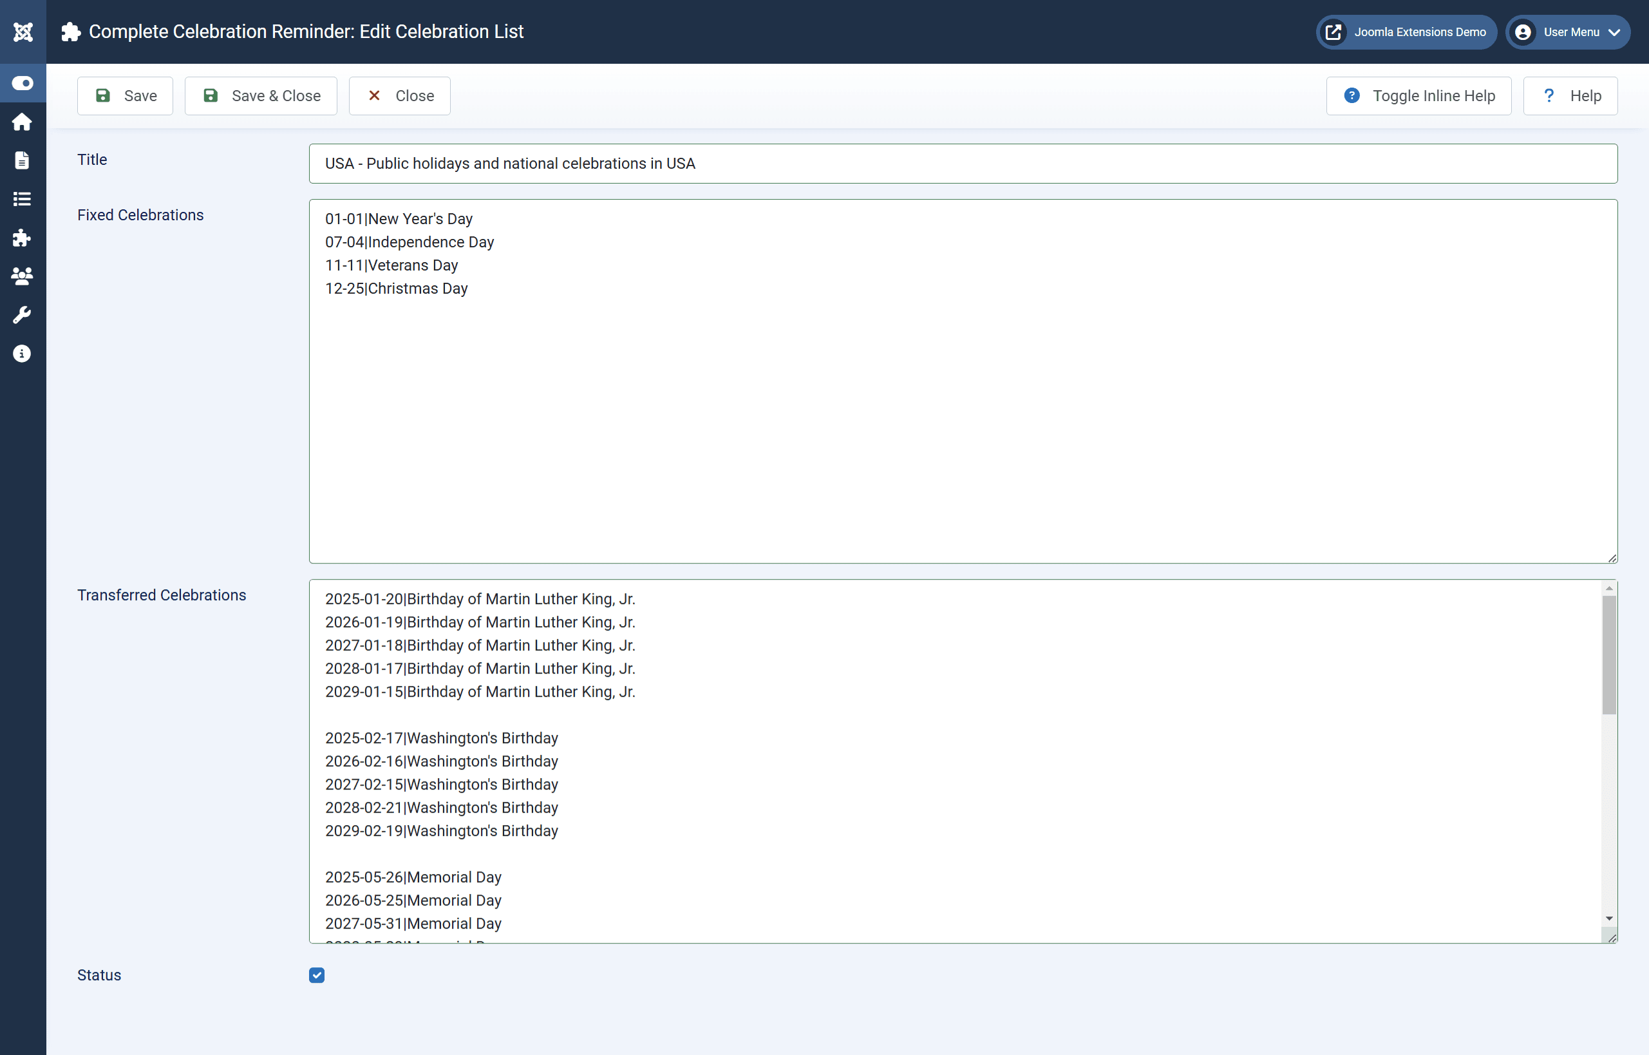Click into Fixed Celebrations textarea
The height and width of the screenshot is (1055, 1649).
tap(963, 381)
